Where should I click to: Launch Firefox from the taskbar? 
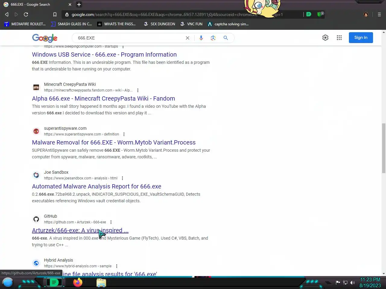78,282
